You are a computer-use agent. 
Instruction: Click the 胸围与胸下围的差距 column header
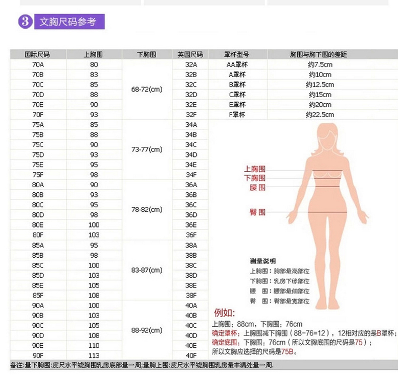[319, 54]
